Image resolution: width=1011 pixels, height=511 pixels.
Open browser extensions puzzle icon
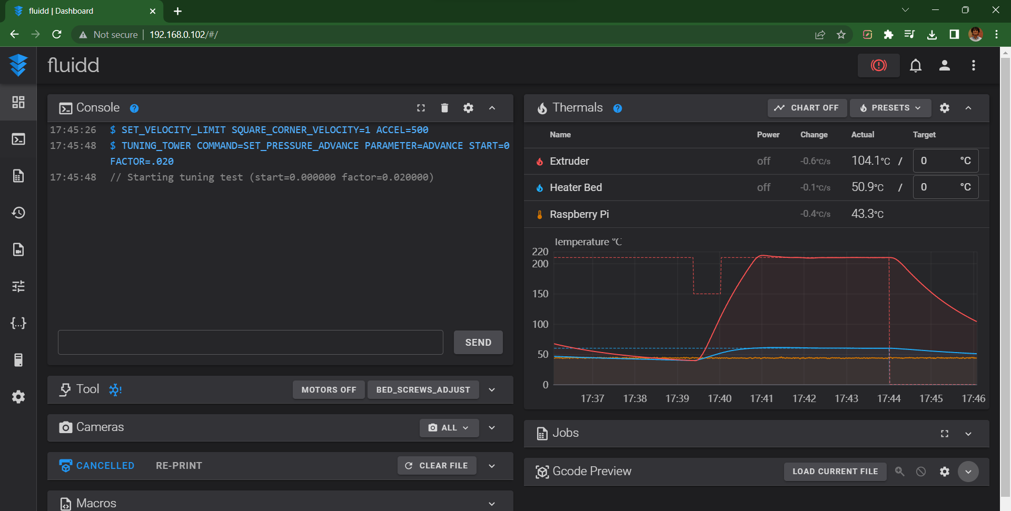[888, 35]
